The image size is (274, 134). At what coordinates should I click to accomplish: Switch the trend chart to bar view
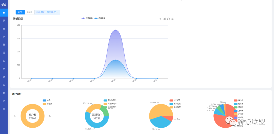coord(164,19)
